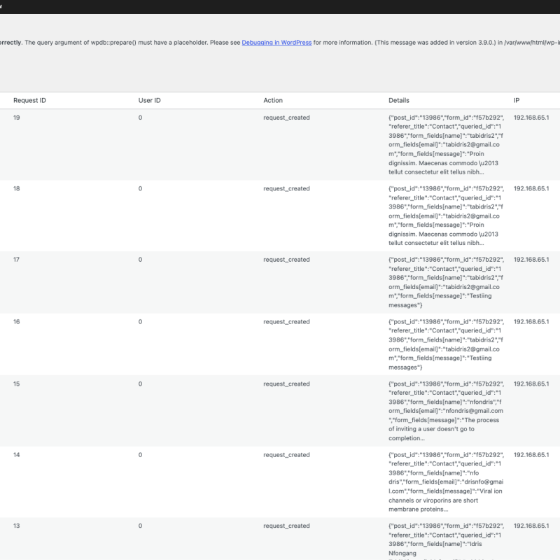Click request_created action in row 13
Screen dimensions: 560x560
pyautogui.click(x=286, y=526)
